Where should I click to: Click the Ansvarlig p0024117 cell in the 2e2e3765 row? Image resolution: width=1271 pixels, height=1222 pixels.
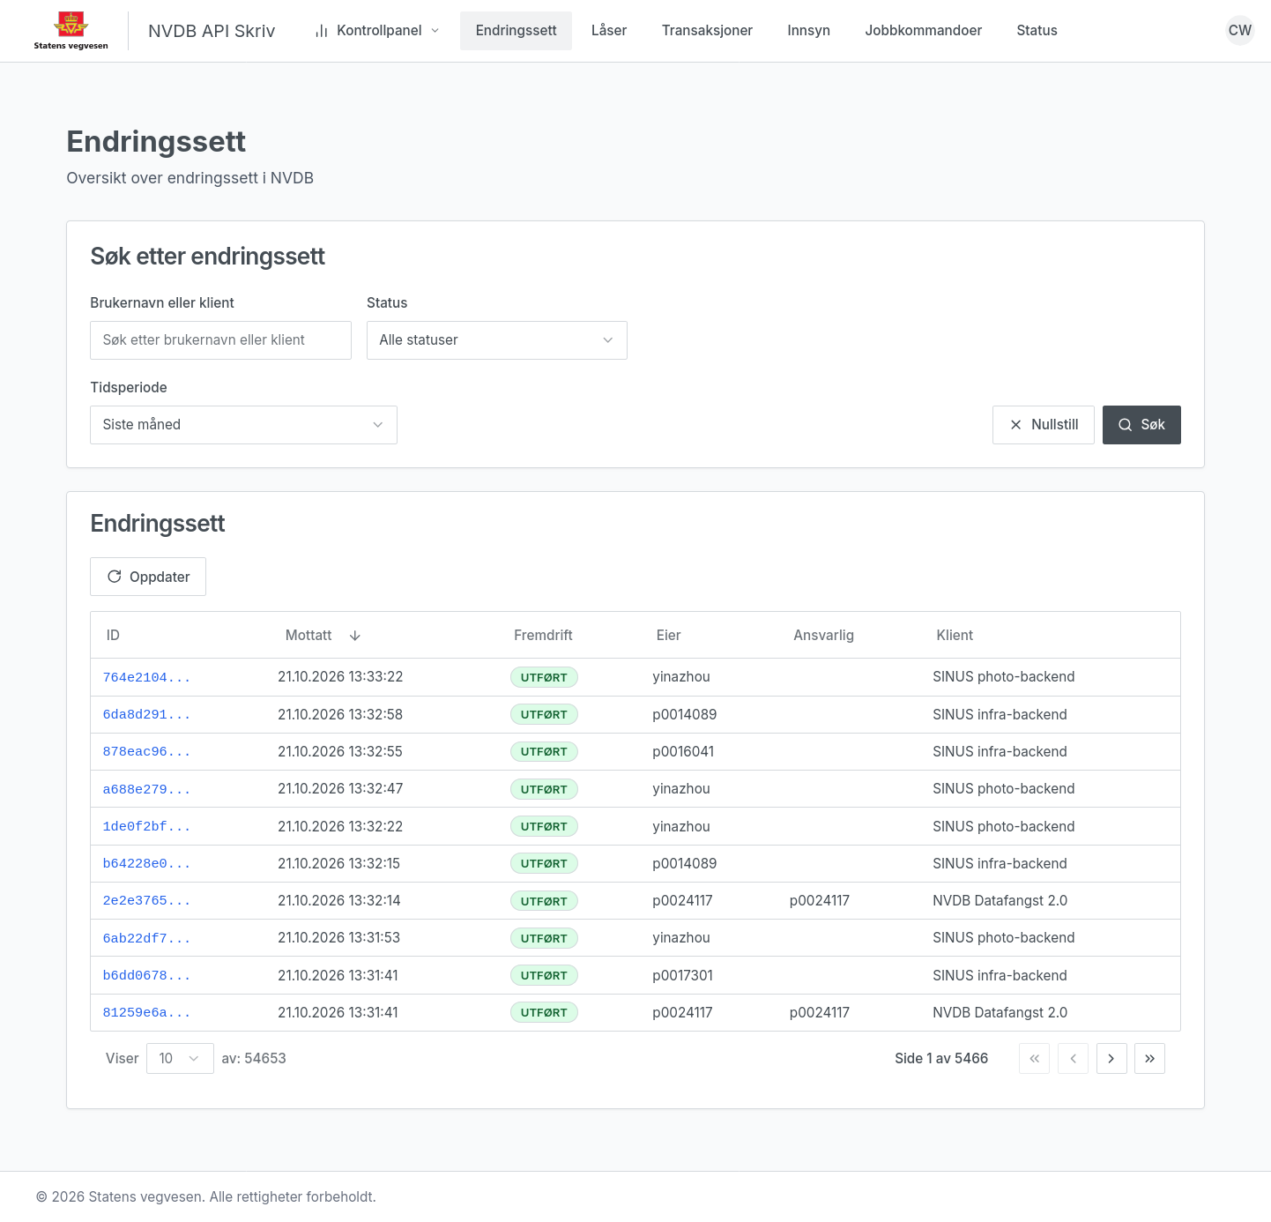point(820,900)
